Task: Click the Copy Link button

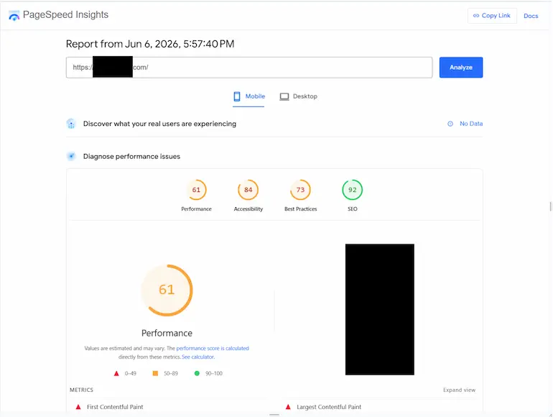Action: coord(492,16)
